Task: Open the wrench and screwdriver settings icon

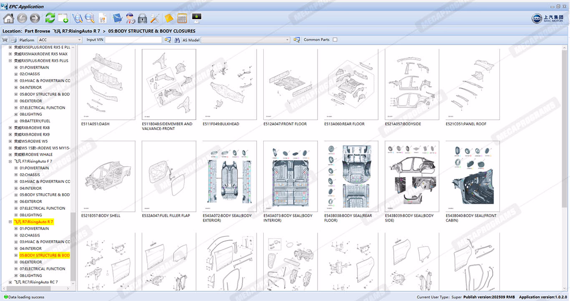Action: click(155, 18)
